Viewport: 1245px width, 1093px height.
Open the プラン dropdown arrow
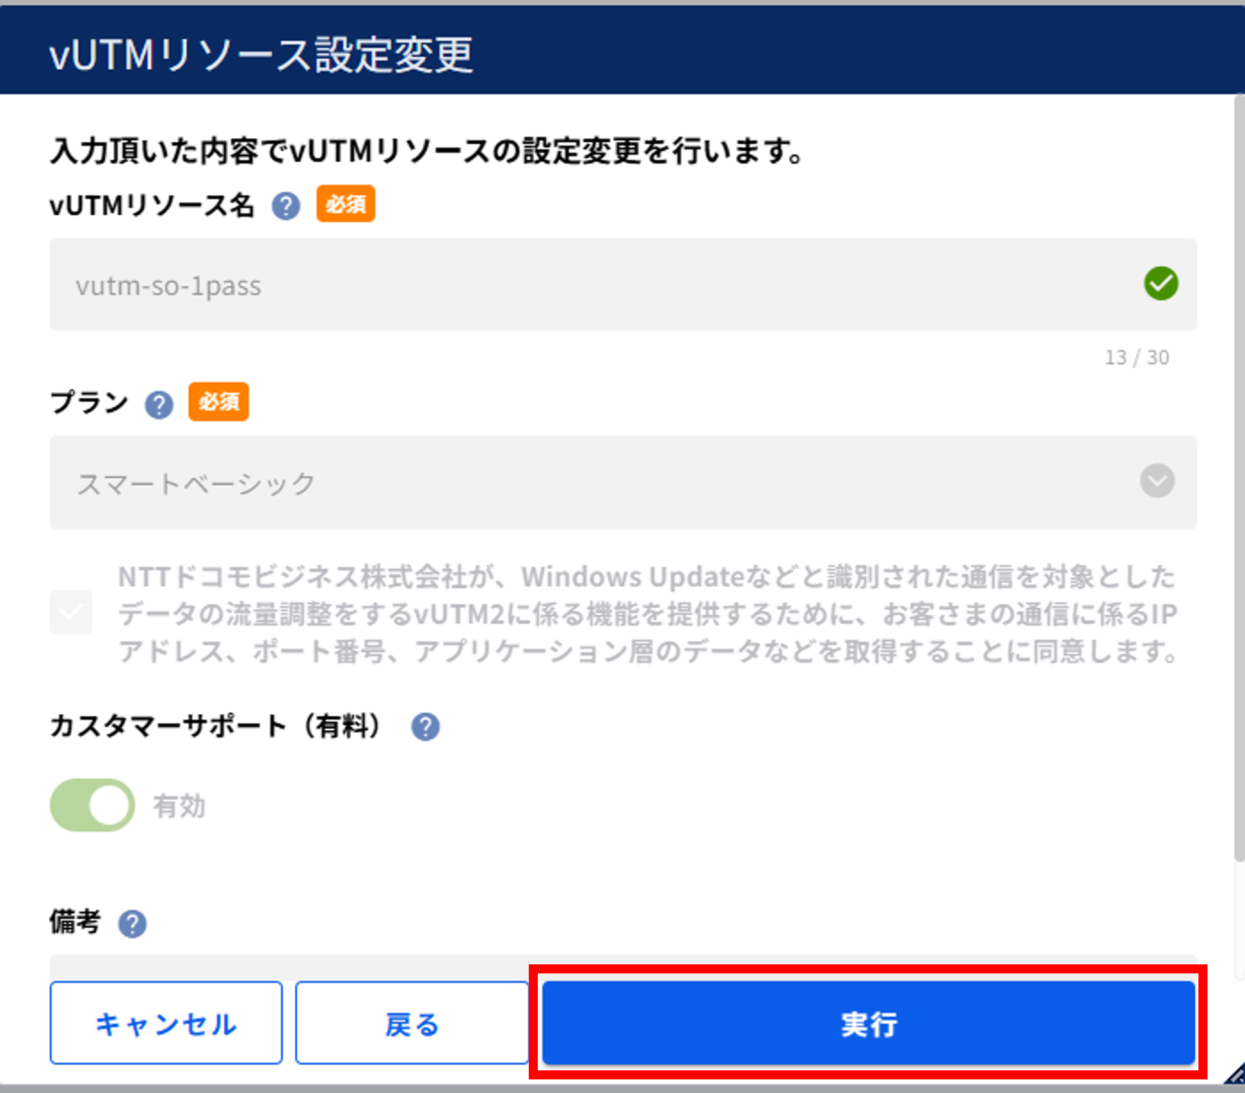click(x=1156, y=481)
